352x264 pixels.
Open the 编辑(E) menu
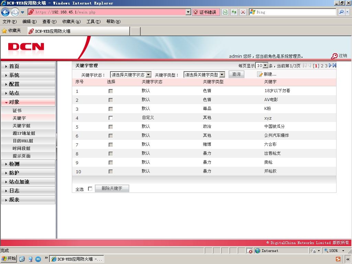pyautogui.click(x=30, y=22)
